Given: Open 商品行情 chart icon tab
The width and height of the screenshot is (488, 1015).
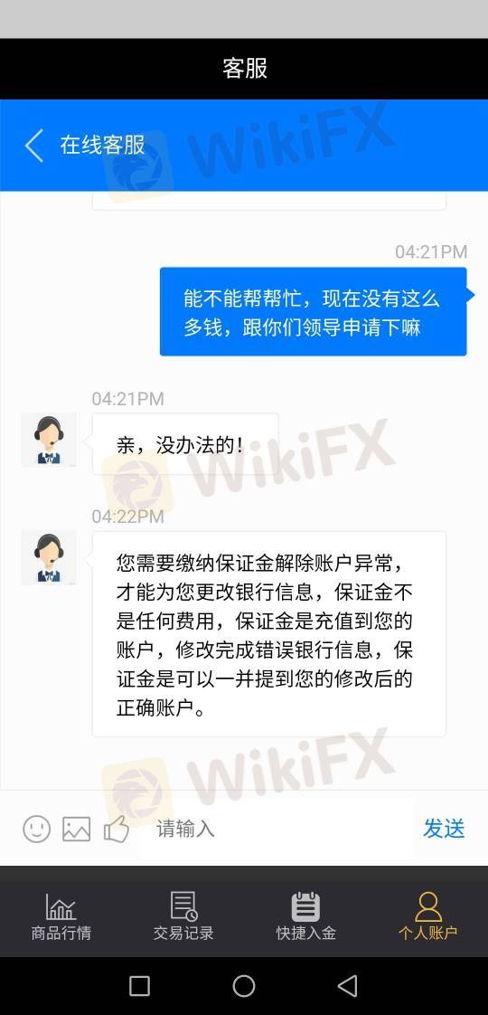Looking at the screenshot, I should 61,916.
